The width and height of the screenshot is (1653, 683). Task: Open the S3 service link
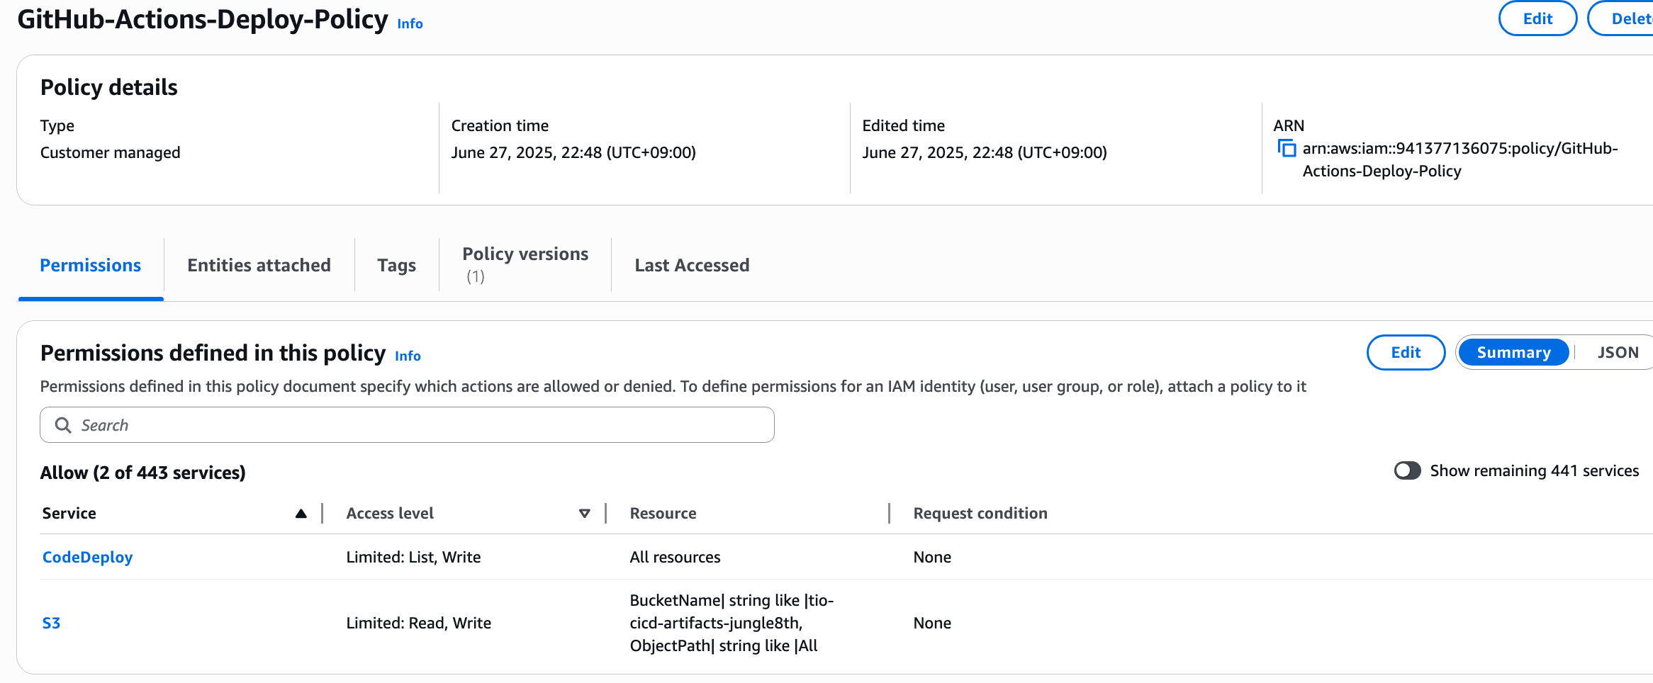click(x=51, y=623)
